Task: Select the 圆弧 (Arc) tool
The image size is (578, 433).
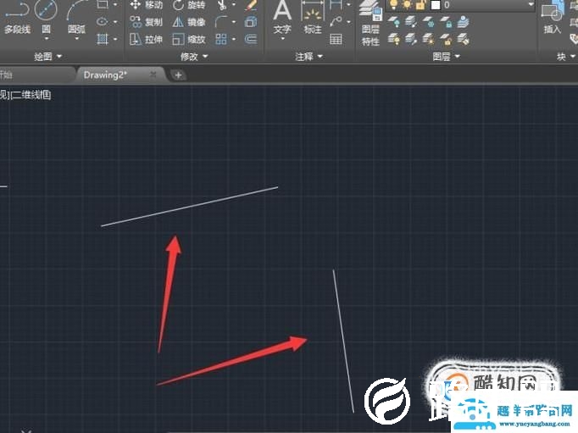Action: [x=76, y=17]
